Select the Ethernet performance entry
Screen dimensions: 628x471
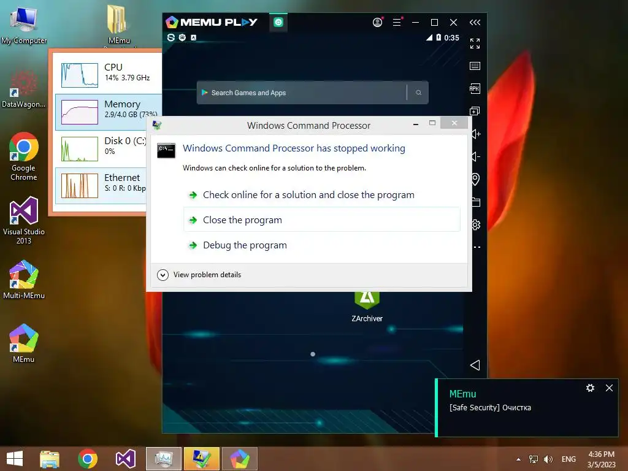101,185
